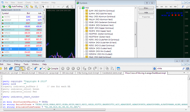Select MCRO# MCX Crudeoil Next symbol
The width and height of the screenshot is (190, 112).
coord(100,48)
